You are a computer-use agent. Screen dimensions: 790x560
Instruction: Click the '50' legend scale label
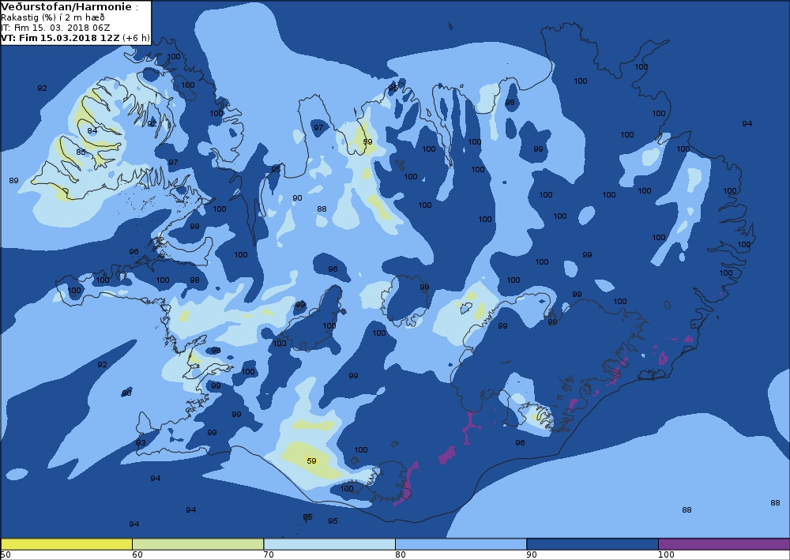(6, 555)
